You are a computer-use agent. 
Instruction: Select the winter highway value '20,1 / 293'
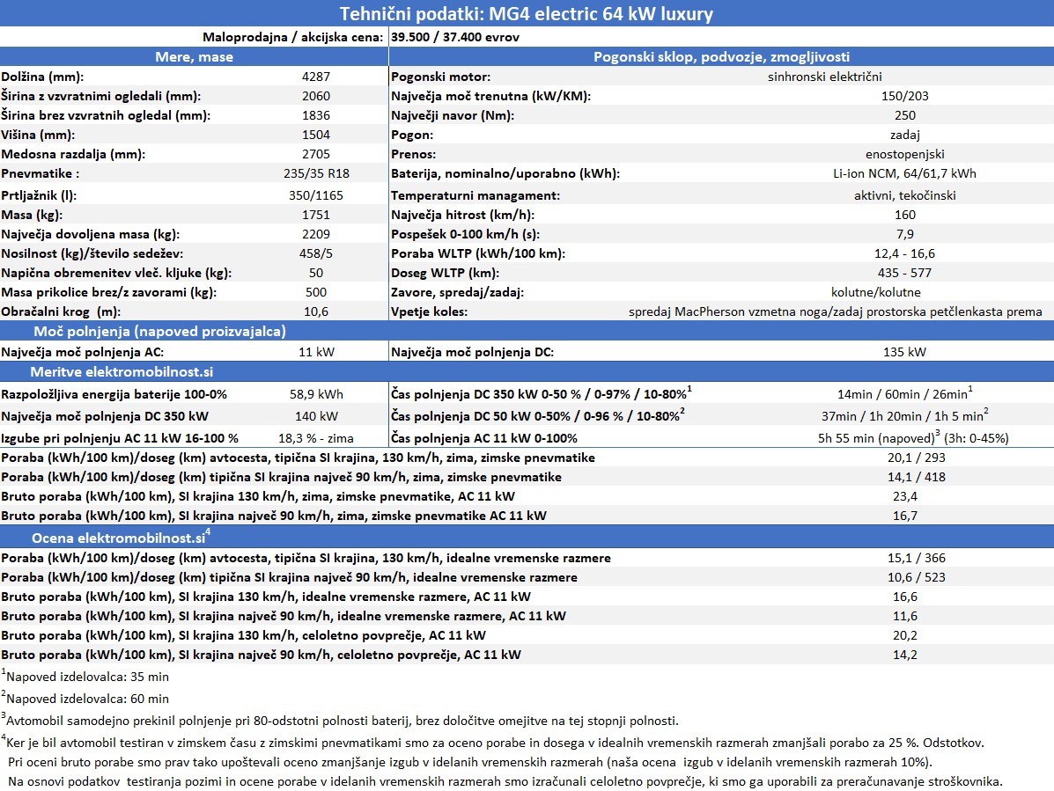917,458
